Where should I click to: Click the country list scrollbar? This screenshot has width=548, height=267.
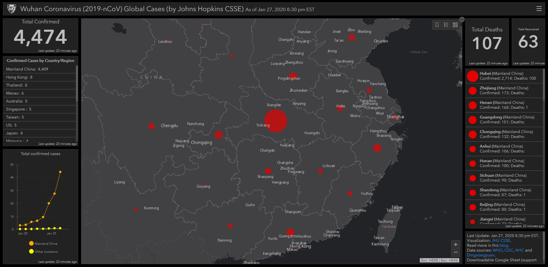pos(77,83)
